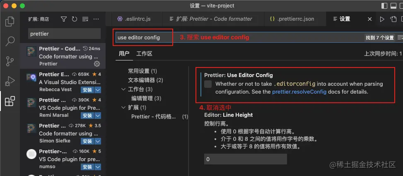Screen dimensions: 403x176
Task: Click the Extensions filter funnel icon
Action: point(64,19)
